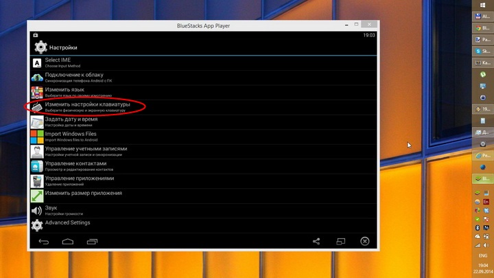The image size is (494, 278).
Task: Click the Android status bar time 19:03
Action: [x=369, y=35]
